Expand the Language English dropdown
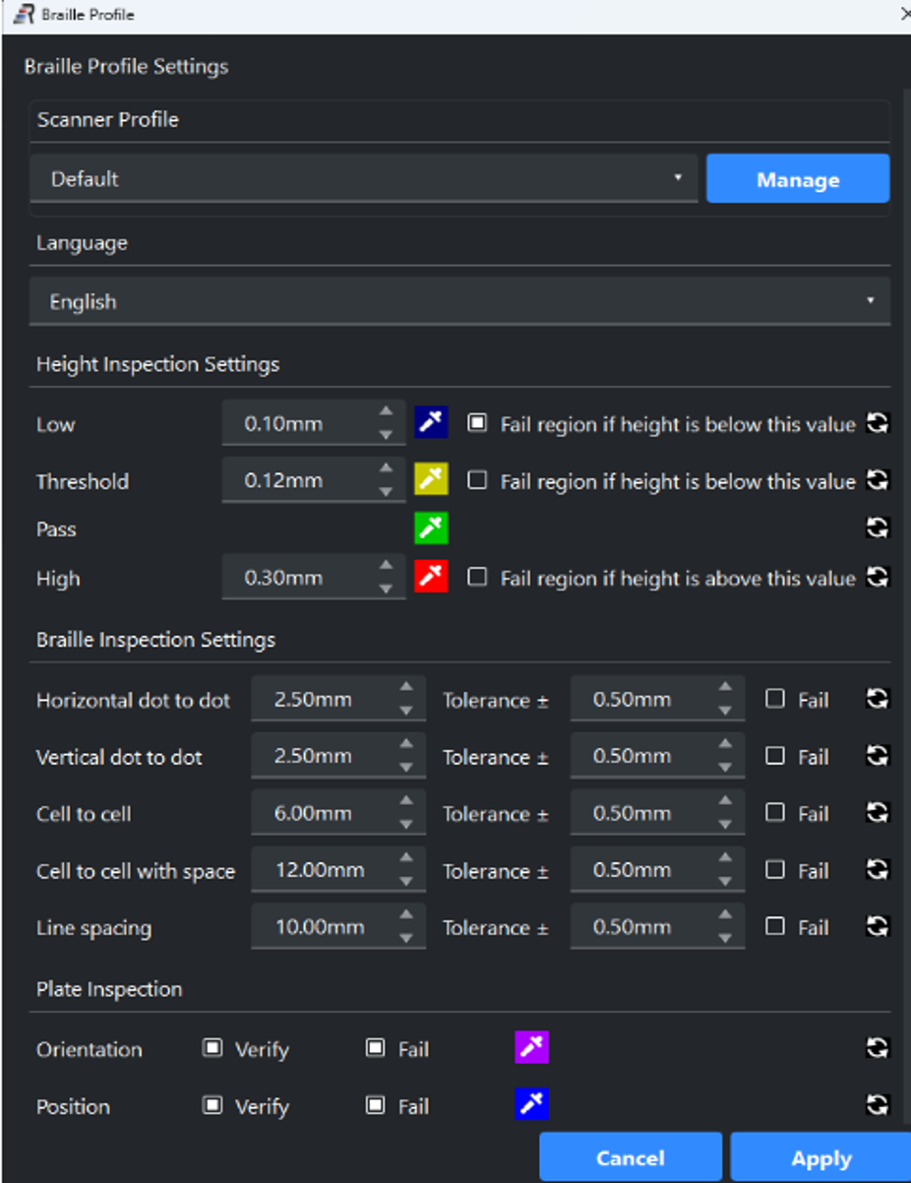Viewport: 911px width, 1183px height. [459, 302]
